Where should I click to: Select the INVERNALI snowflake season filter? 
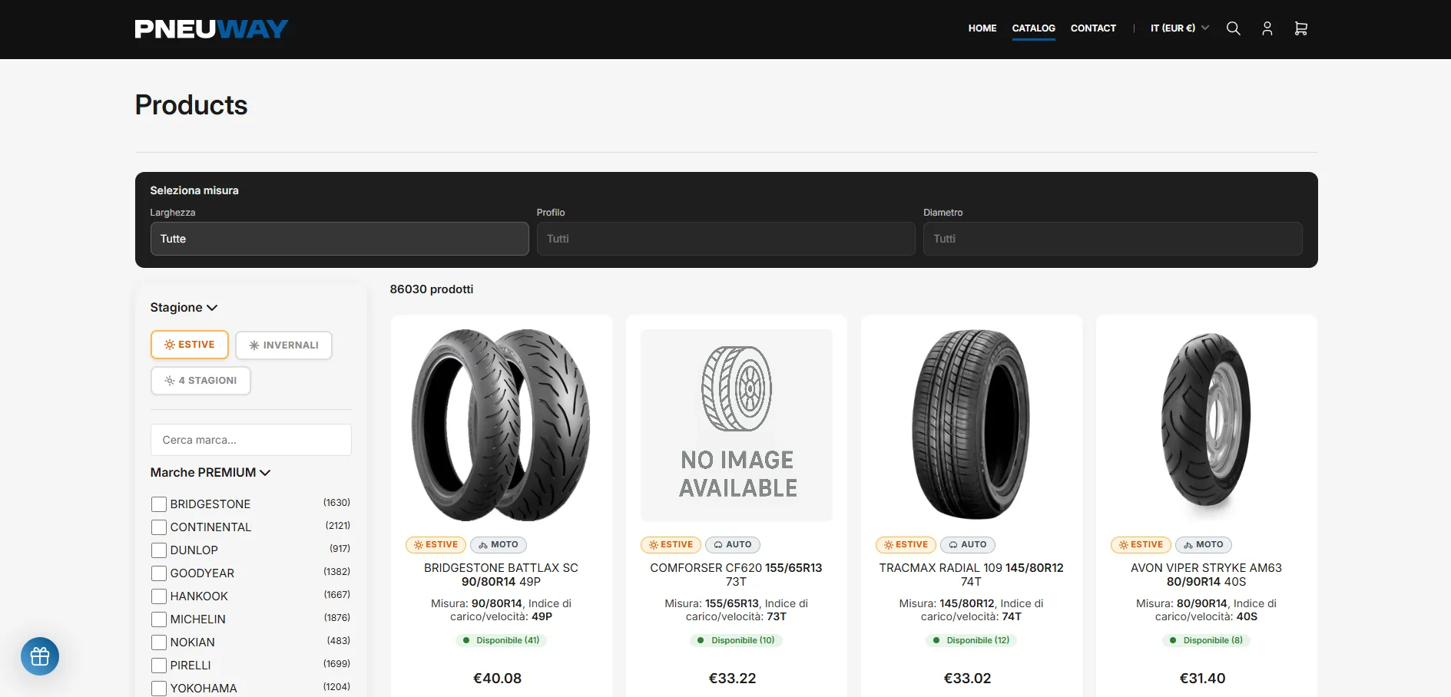coord(283,345)
